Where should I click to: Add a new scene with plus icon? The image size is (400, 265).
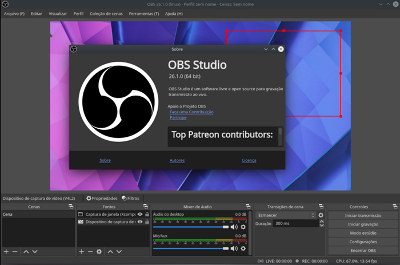coord(6,251)
